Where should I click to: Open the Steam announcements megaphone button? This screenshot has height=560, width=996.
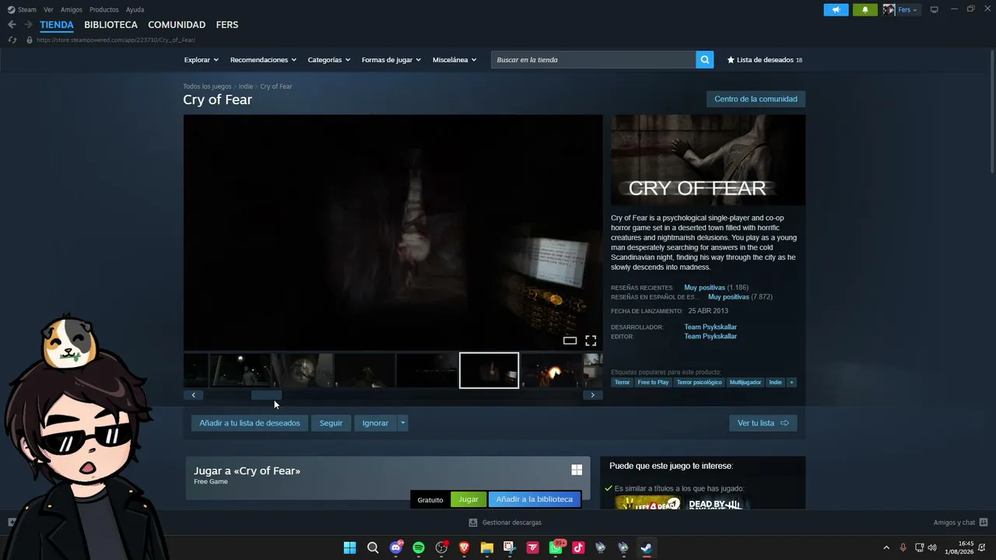click(836, 10)
